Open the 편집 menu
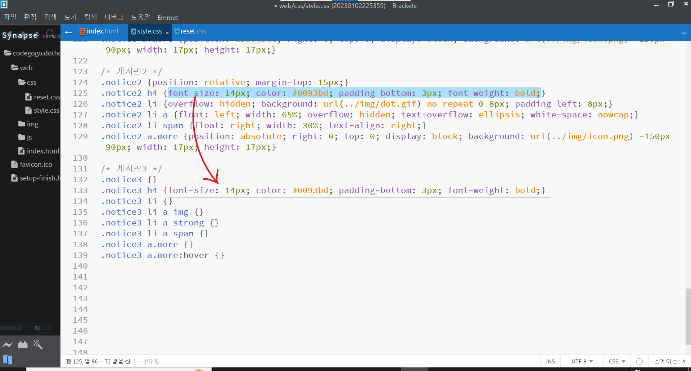This screenshot has width=691, height=371. pos(30,17)
